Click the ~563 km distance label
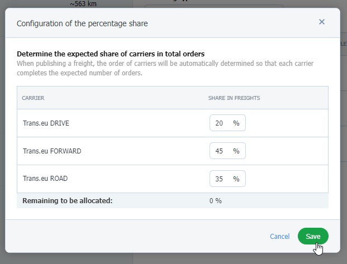The image size is (347, 264). (x=84, y=3)
